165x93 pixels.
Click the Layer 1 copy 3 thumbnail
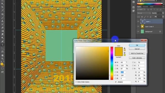click(142, 26)
